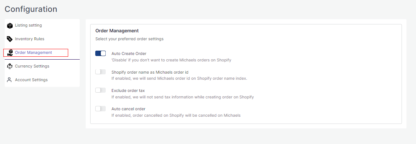
Task: Disable the Auto Create Order toggle
Action: [100, 54]
